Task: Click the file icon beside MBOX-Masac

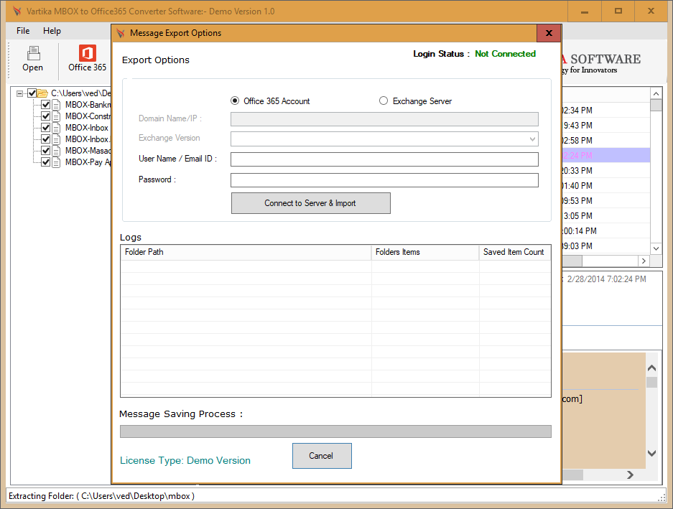Action: click(x=56, y=151)
